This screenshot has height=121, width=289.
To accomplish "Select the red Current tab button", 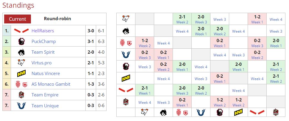I will coord(18,19).
